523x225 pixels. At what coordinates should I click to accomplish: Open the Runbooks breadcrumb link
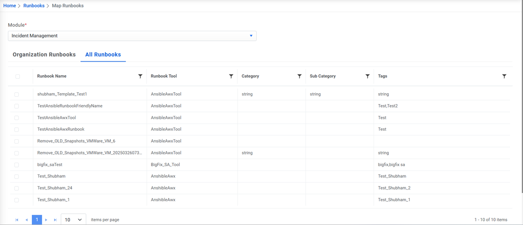[x=34, y=5]
